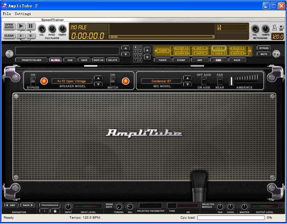The image size is (287, 224).
Task: Toggle the MATCH on switch
Action: click(113, 81)
